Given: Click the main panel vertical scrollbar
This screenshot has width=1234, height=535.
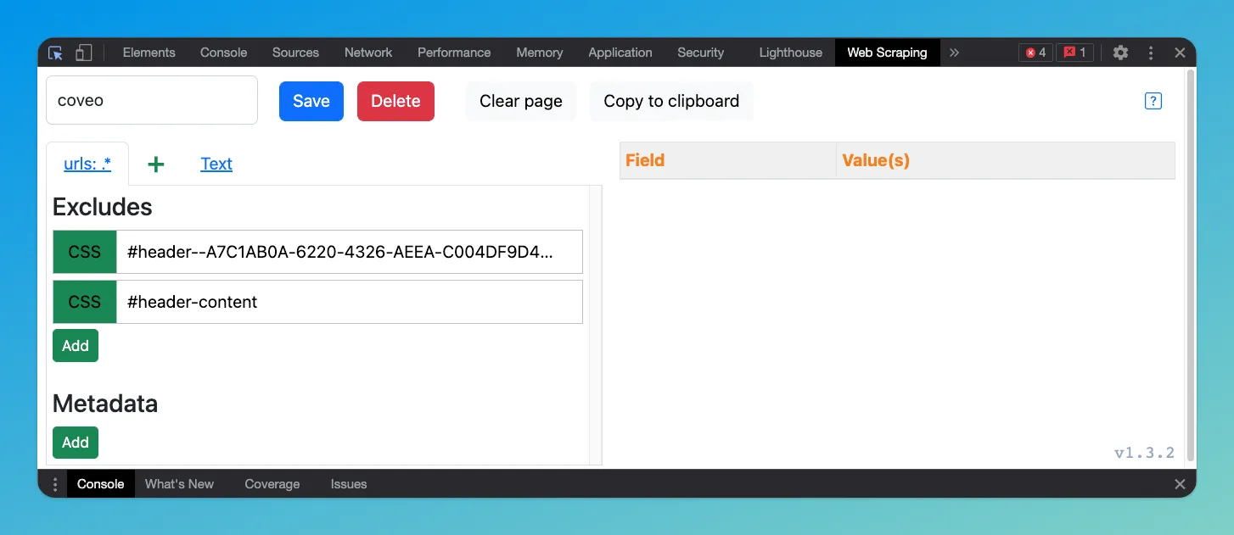Looking at the screenshot, I should click(x=1191, y=265).
